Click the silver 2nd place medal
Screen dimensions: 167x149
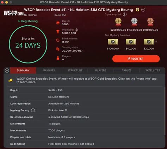(134, 22)
